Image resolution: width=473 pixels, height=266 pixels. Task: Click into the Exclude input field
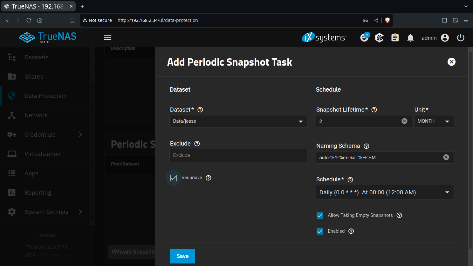(x=238, y=155)
